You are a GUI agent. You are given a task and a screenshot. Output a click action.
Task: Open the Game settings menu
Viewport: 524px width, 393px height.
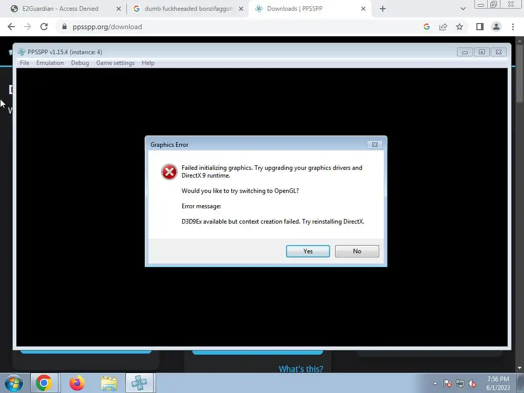point(115,63)
